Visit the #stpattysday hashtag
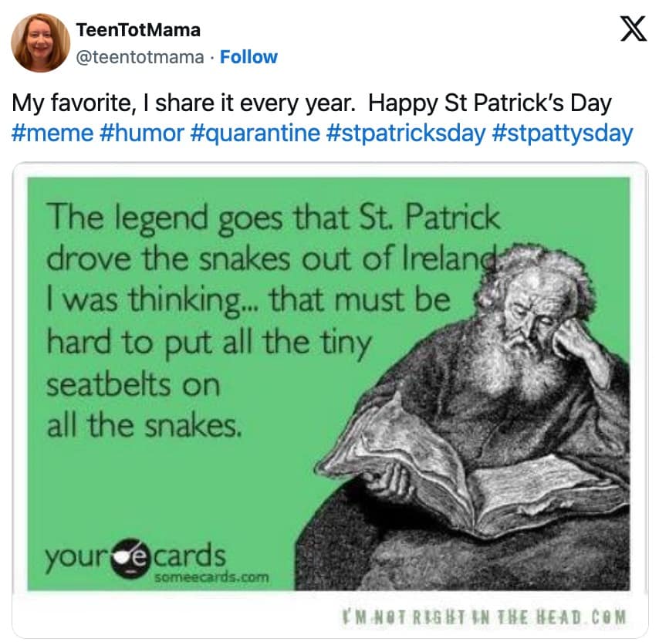Image resolution: width=659 pixels, height=642 pixels. point(562,133)
